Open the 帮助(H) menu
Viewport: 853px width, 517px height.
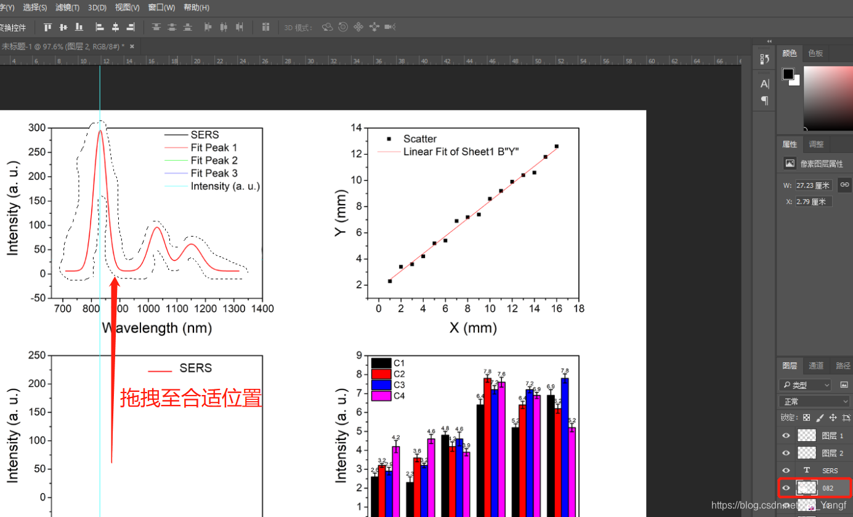196,7
